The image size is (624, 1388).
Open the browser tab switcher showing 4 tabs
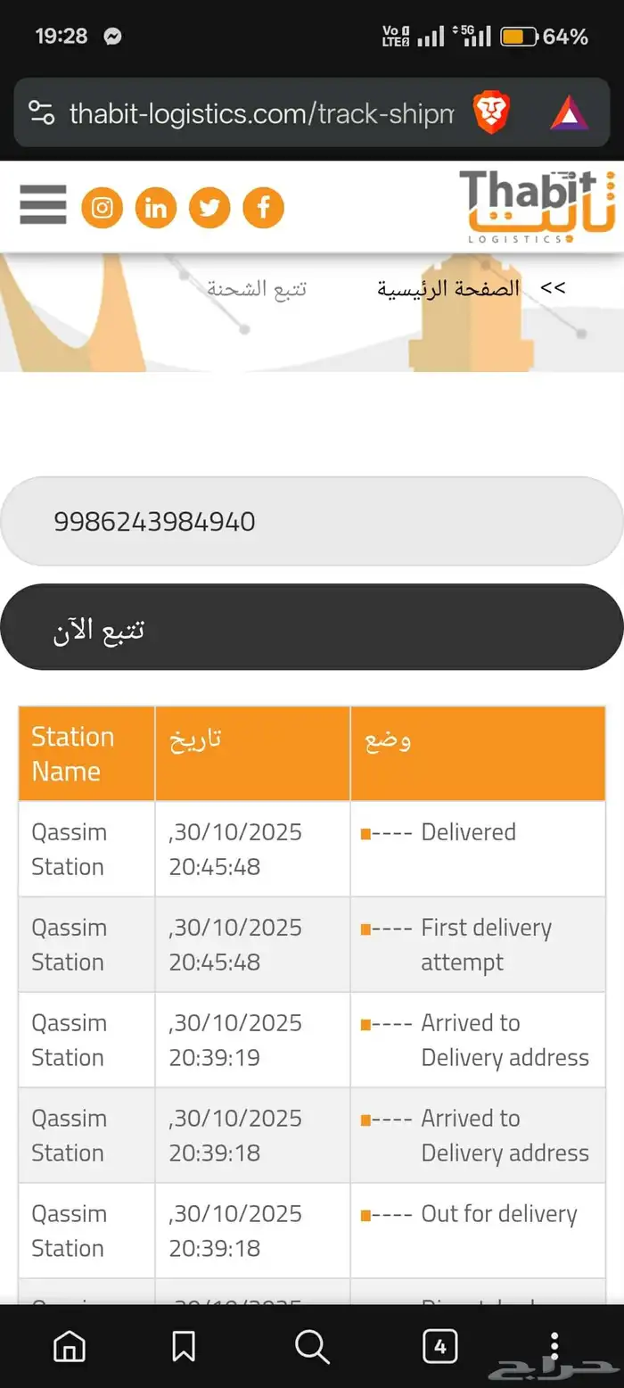439,1346
